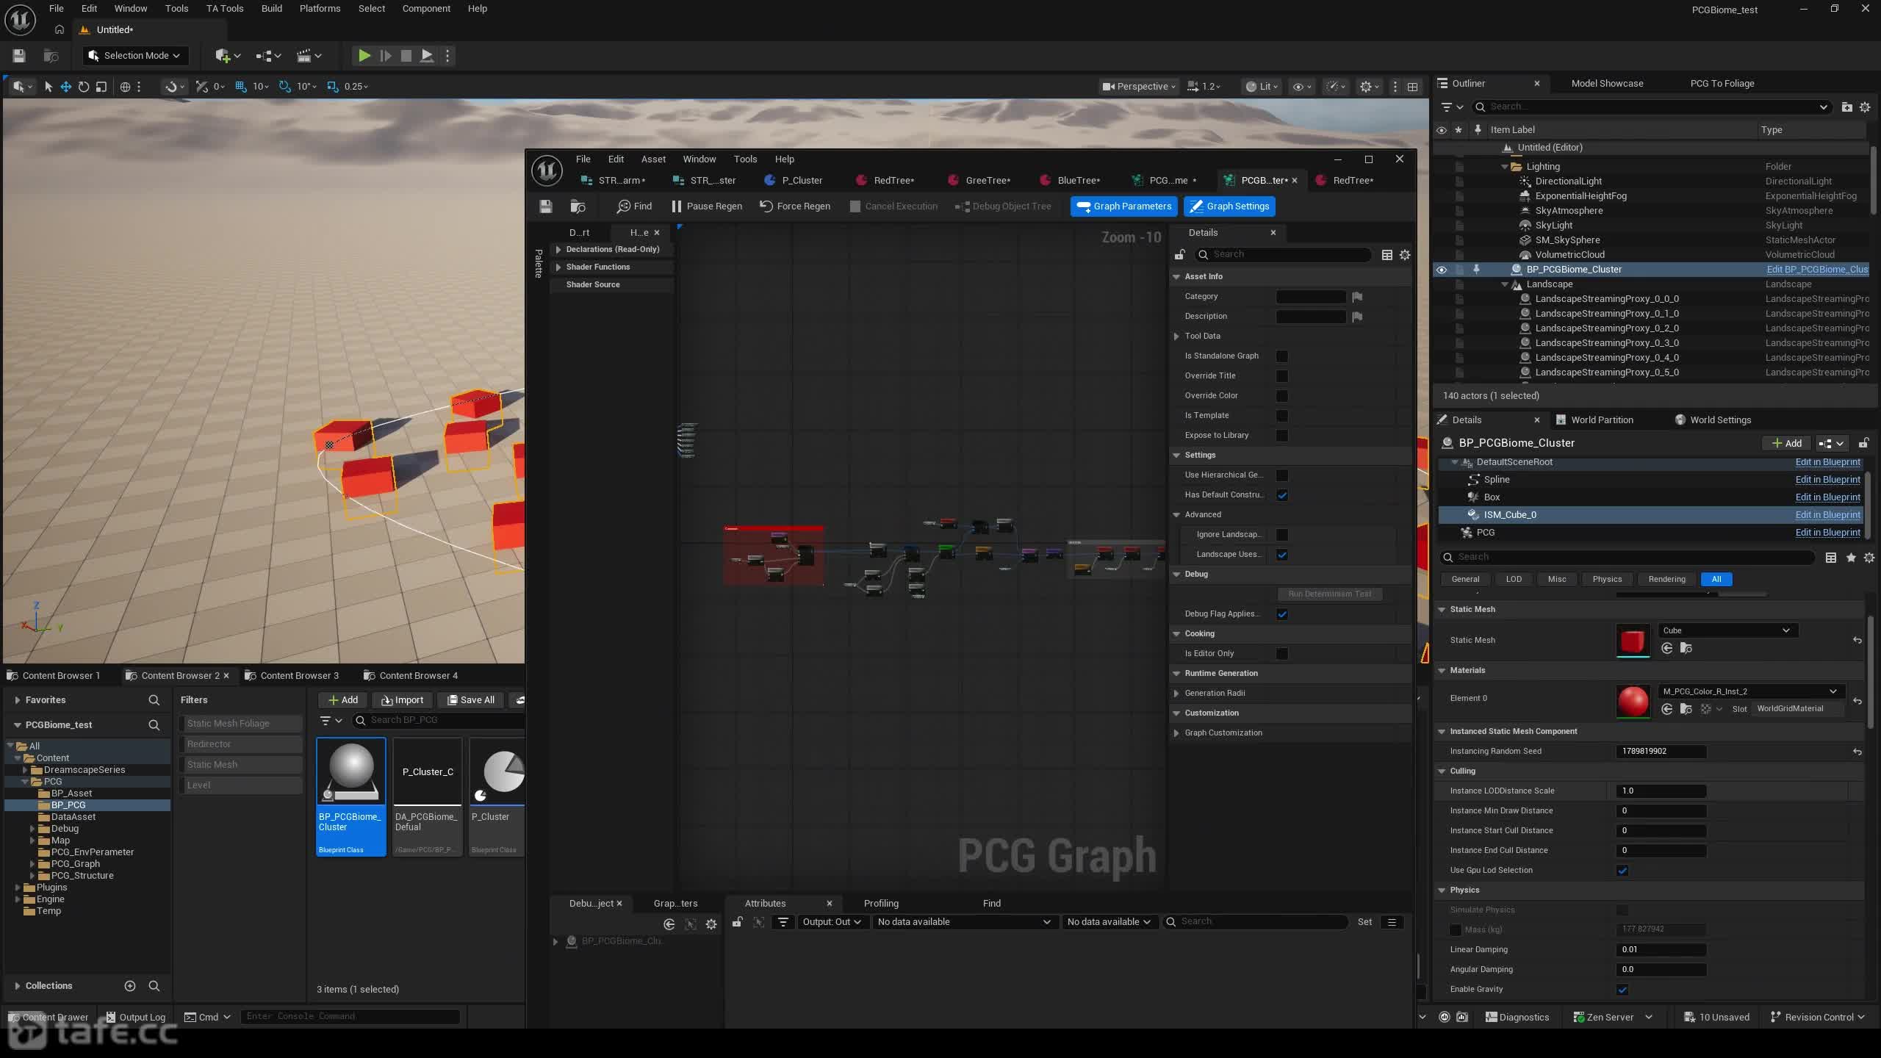Click Pause Regen in PCG toolbar
Viewport: 1881px width, 1058px height.
[x=705, y=206]
